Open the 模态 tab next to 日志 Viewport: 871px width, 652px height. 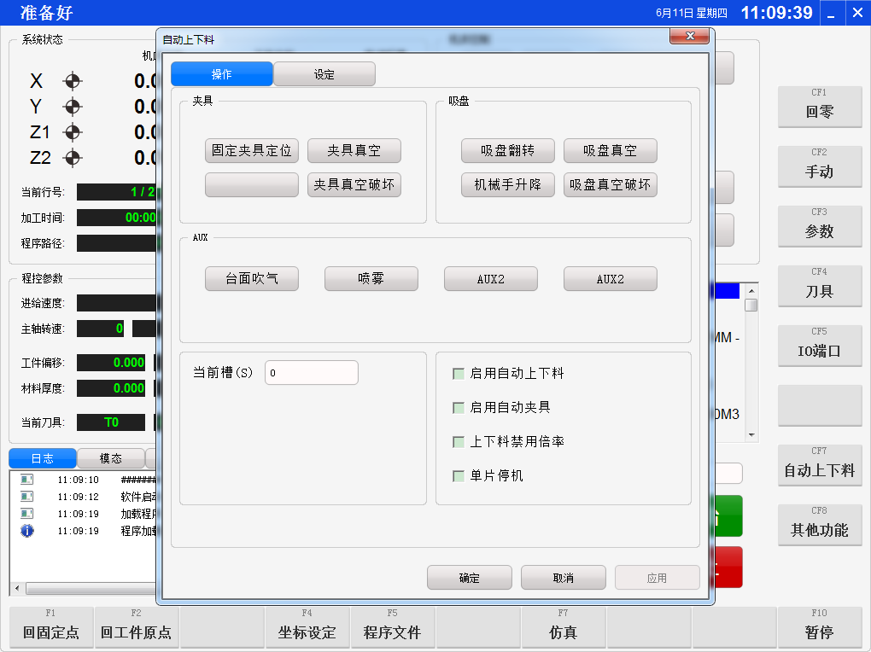[110, 458]
